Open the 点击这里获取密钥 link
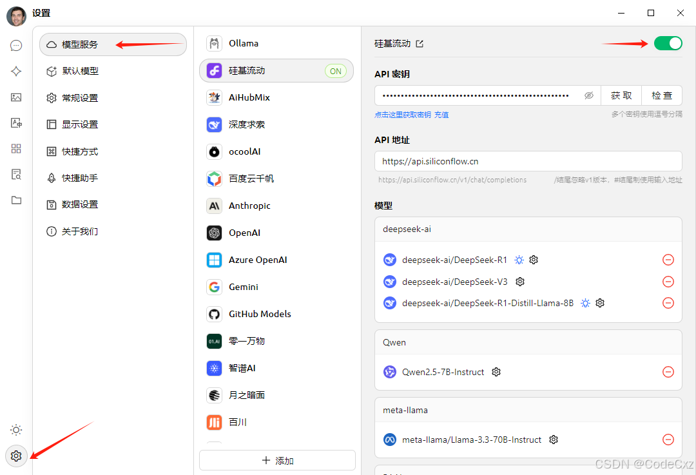Viewport: 696px width, 475px height. point(403,115)
